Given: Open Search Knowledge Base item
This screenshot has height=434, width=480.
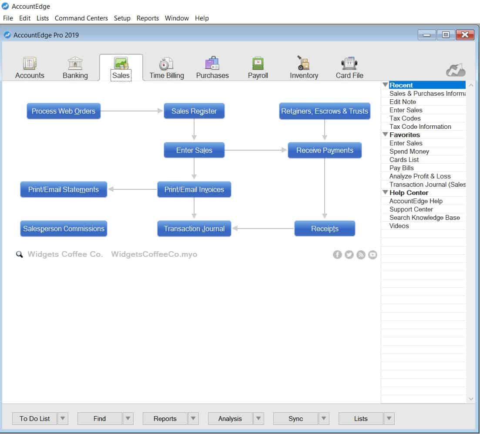Looking at the screenshot, I should pyautogui.click(x=424, y=218).
